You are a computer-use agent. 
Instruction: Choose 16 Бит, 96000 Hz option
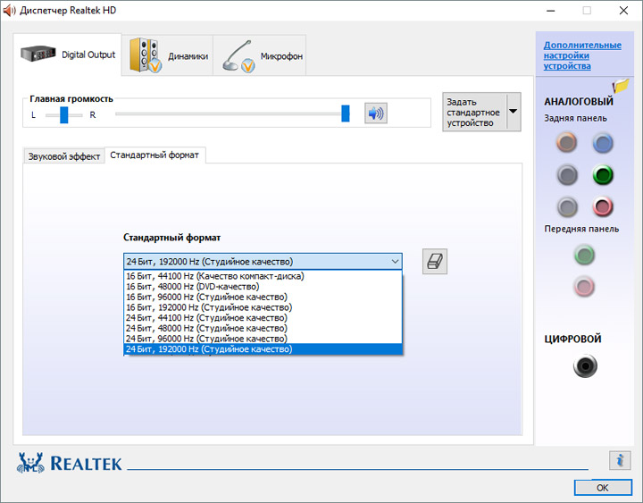(263, 297)
